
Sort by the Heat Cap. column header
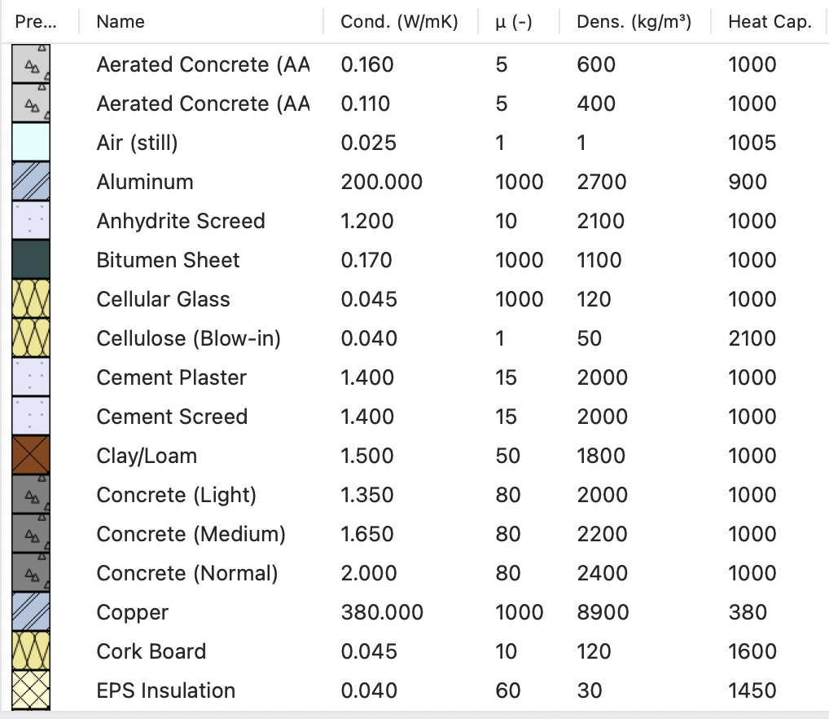click(x=770, y=22)
